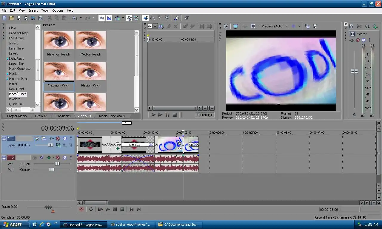Click the timeline Stop button
Image resolution: width=382 pixels, height=229 pixels.
(122, 209)
